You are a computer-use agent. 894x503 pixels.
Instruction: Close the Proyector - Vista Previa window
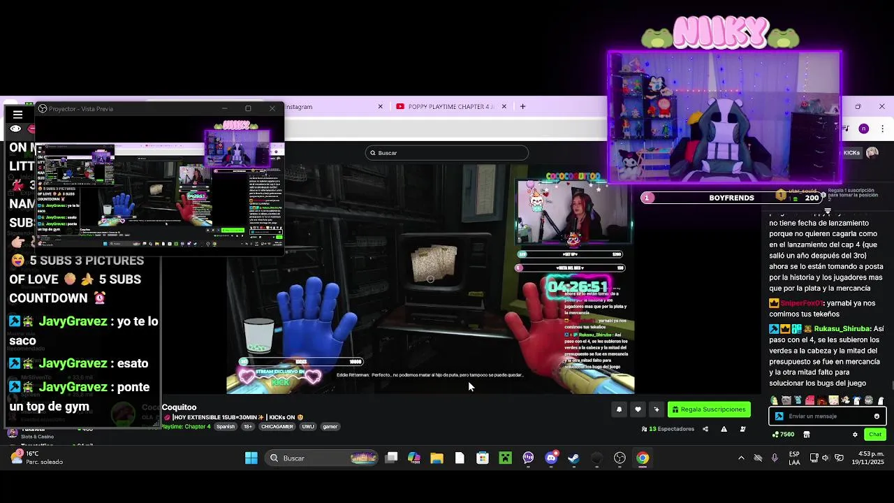272,109
